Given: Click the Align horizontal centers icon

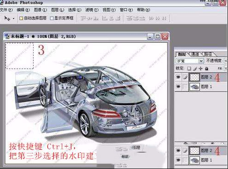Looking at the screenshot, I should [x=111, y=18].
